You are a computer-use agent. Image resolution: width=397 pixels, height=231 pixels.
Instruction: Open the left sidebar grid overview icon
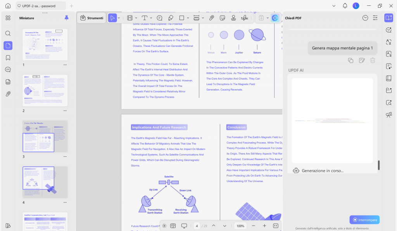8,18
